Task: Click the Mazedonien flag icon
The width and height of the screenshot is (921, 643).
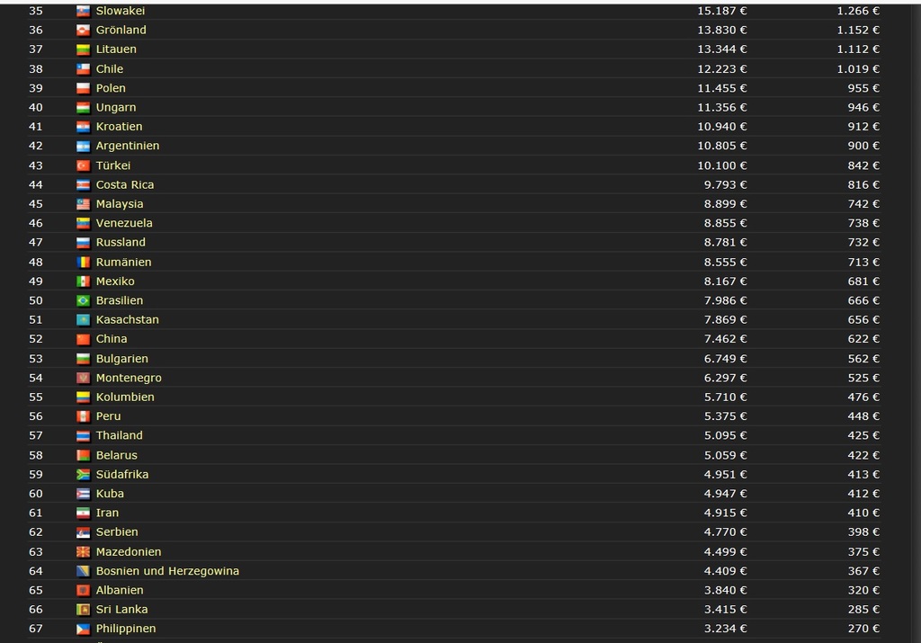Action: pyautogui.click(x=83, y=551)
